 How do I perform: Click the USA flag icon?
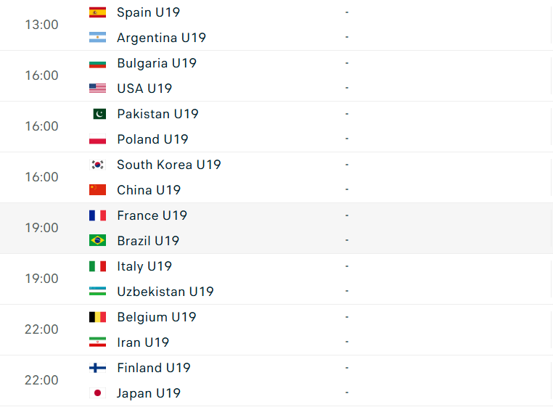(97, 89)
